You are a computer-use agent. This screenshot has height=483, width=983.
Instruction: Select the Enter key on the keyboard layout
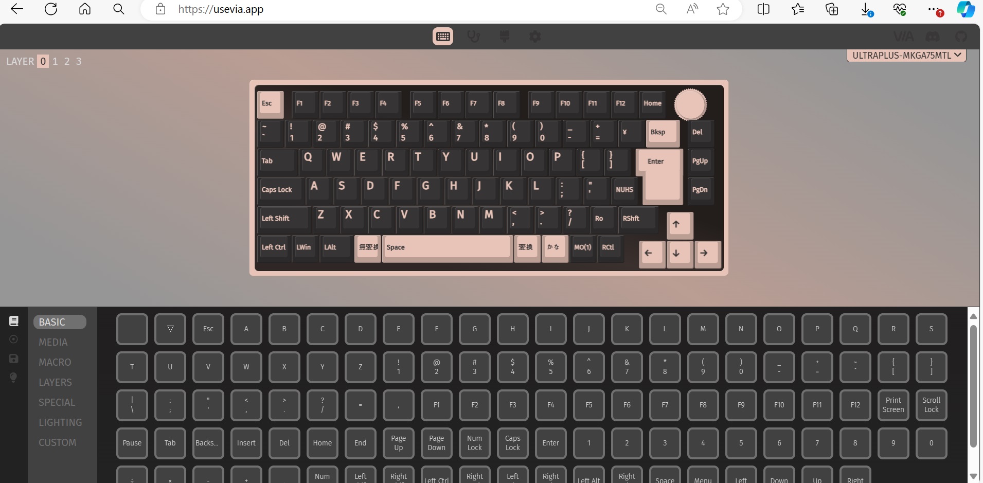pos(662,176)
